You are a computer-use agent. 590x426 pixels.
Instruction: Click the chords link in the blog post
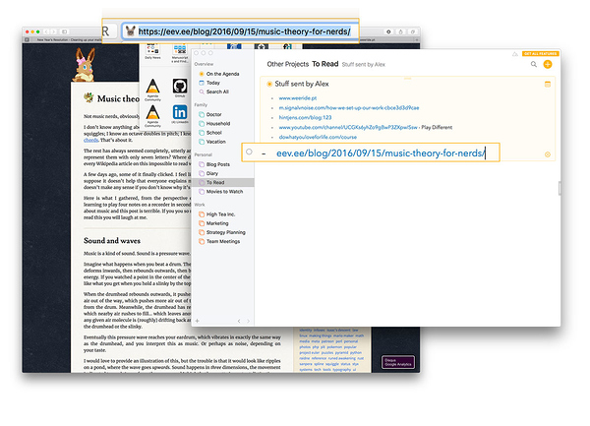pyautogui.click(x=90, y=140)
